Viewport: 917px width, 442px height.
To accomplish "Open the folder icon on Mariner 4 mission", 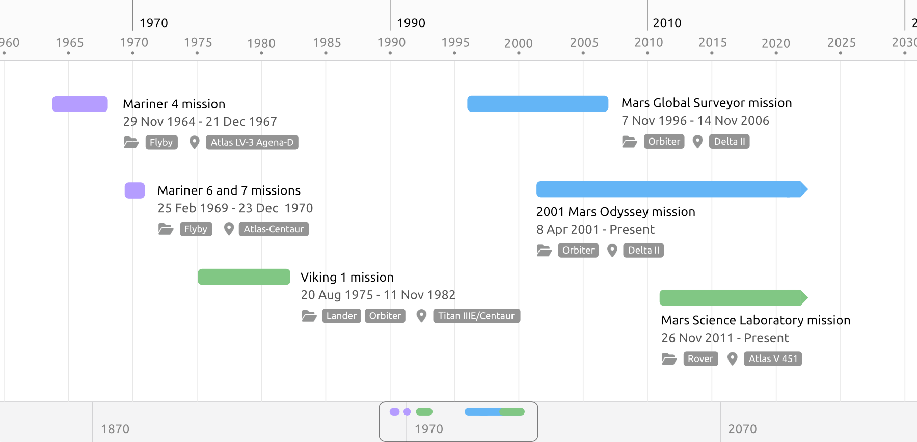I will [131, 142].
